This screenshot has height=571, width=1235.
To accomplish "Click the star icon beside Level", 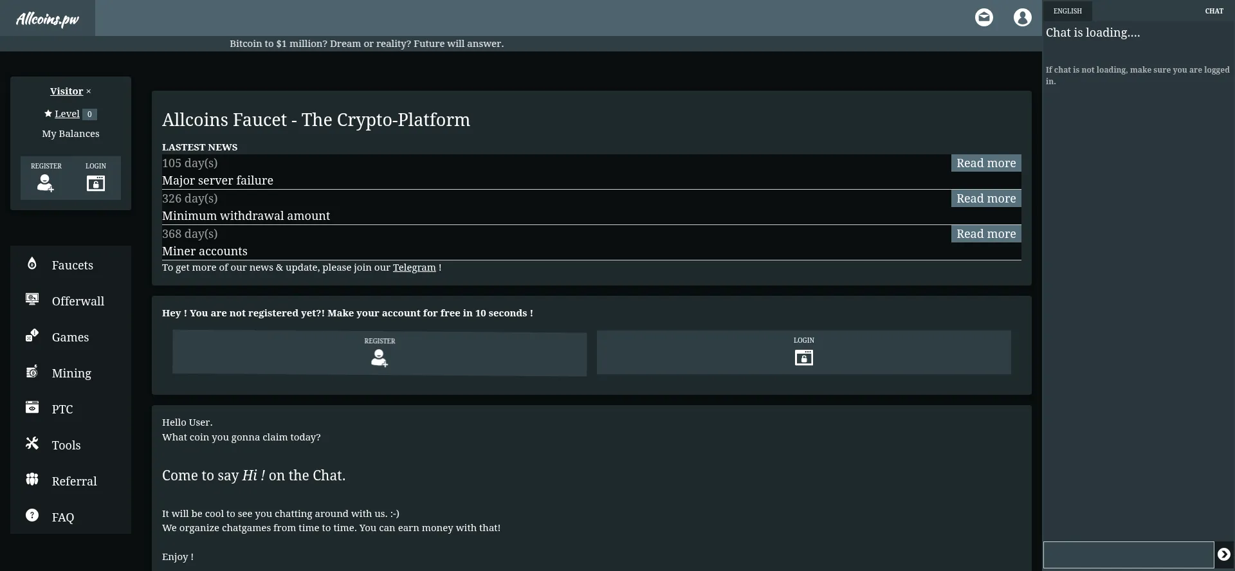I will point(48,113).
